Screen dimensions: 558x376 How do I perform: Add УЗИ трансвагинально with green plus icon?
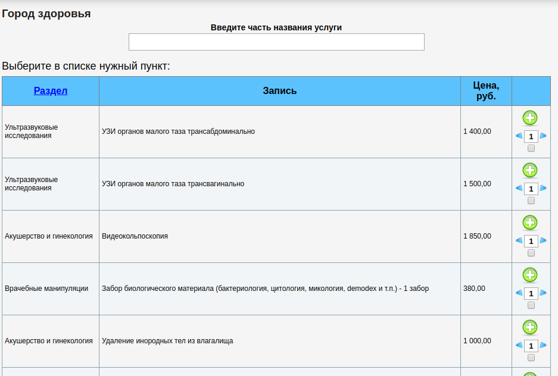pos(530,170)
